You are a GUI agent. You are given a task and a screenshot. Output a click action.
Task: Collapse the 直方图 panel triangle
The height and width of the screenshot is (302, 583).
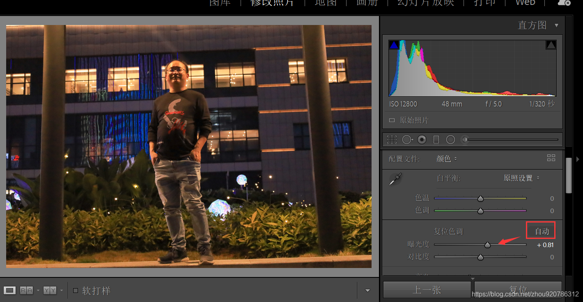[x=556, y=25]
